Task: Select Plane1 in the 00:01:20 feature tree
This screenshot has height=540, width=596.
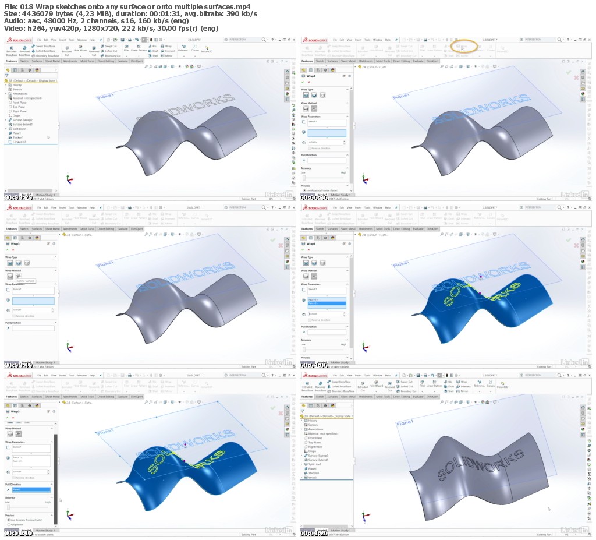Action: [x=312, y=469]
